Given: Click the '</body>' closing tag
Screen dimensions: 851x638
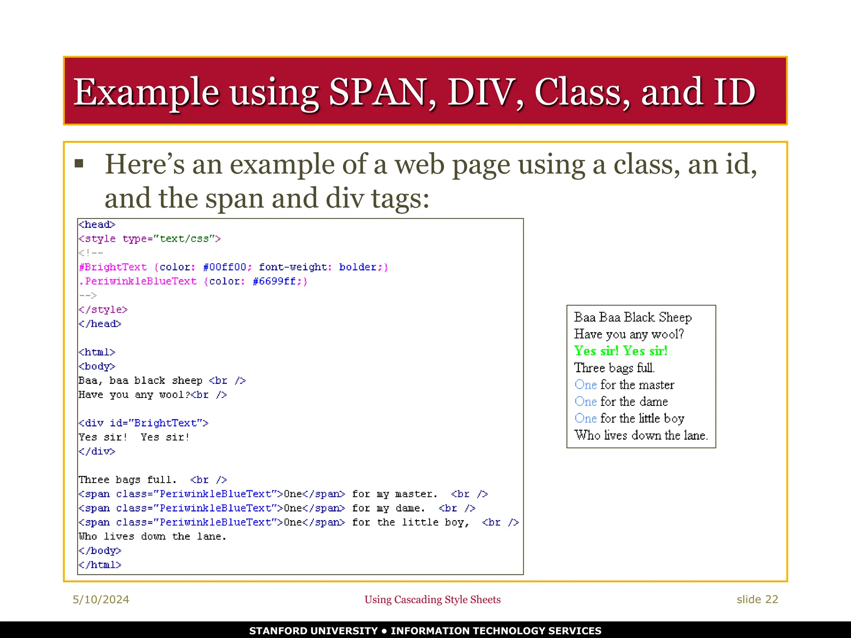Looking at the screenshot, I should [100, 551].
